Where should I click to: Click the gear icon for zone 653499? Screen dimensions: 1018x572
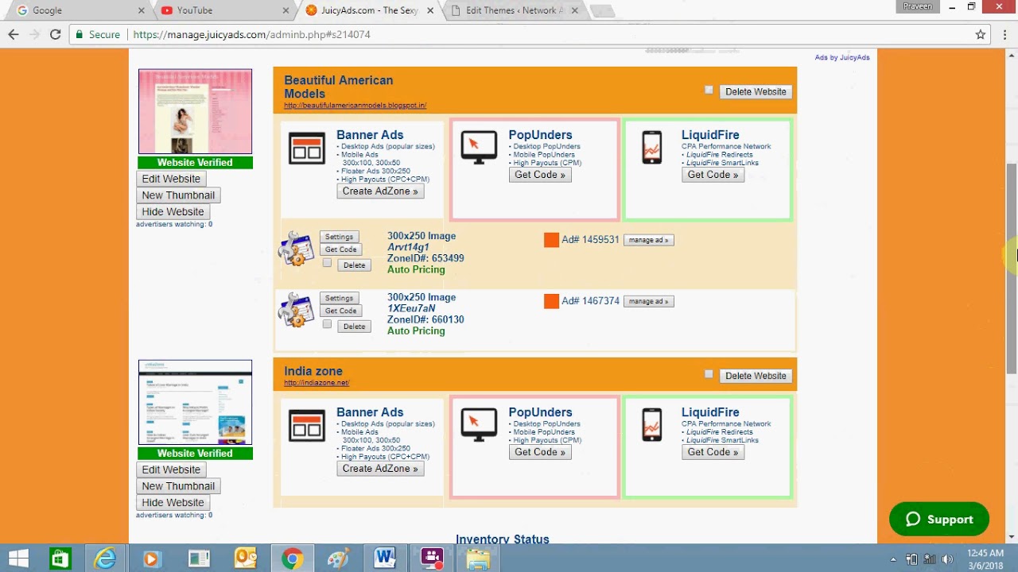(297, 249)
